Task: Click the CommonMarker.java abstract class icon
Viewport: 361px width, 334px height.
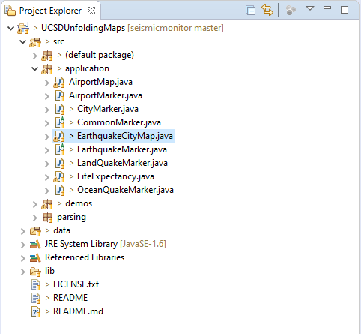Action: click(60, 122)
